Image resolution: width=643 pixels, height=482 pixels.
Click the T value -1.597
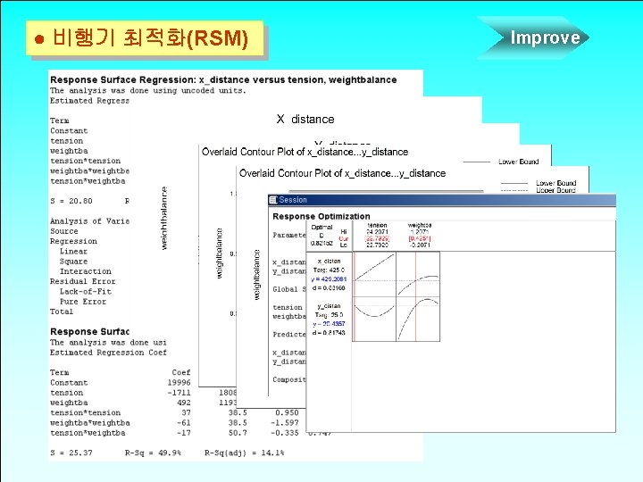click(x=285, y=423)
